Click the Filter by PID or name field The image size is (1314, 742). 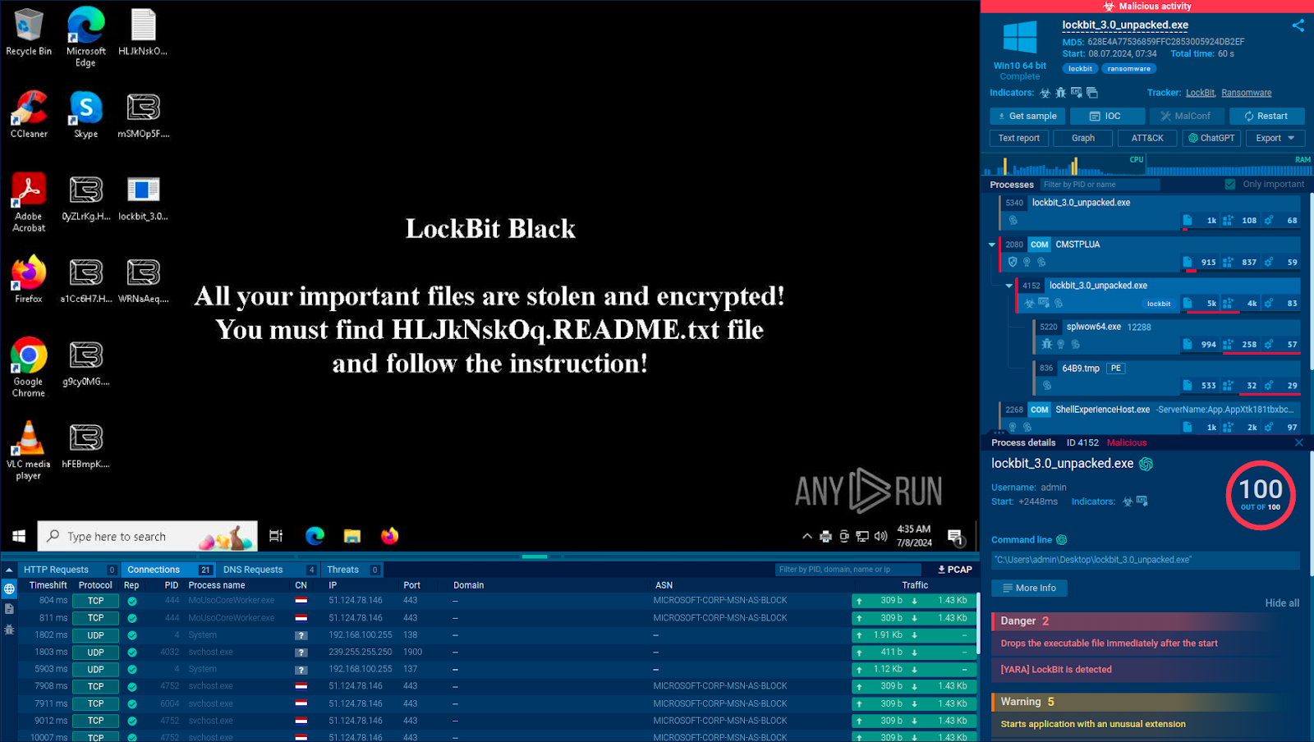coord(1100,185)
